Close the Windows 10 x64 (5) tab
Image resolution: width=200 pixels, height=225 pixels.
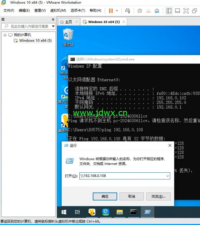124,22
